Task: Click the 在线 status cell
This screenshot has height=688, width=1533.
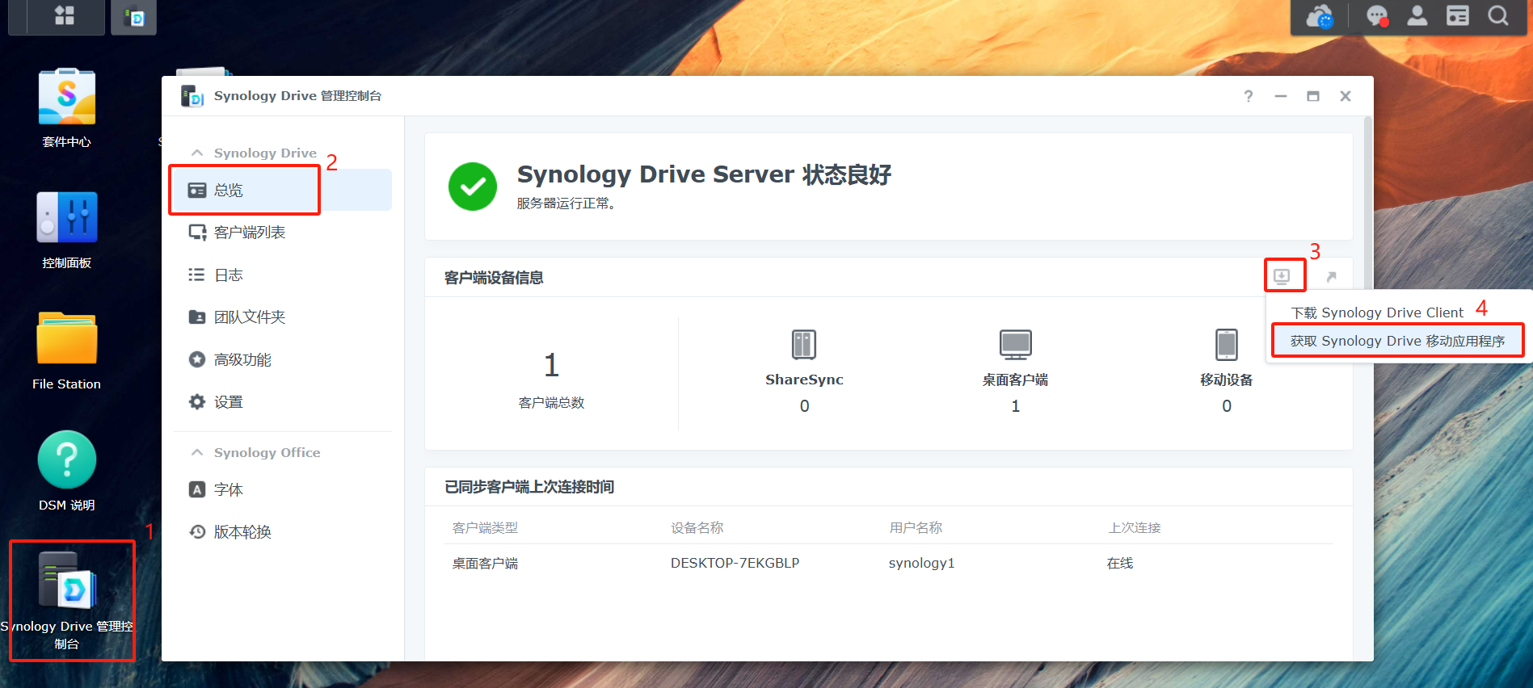Action: point(1120,563)
